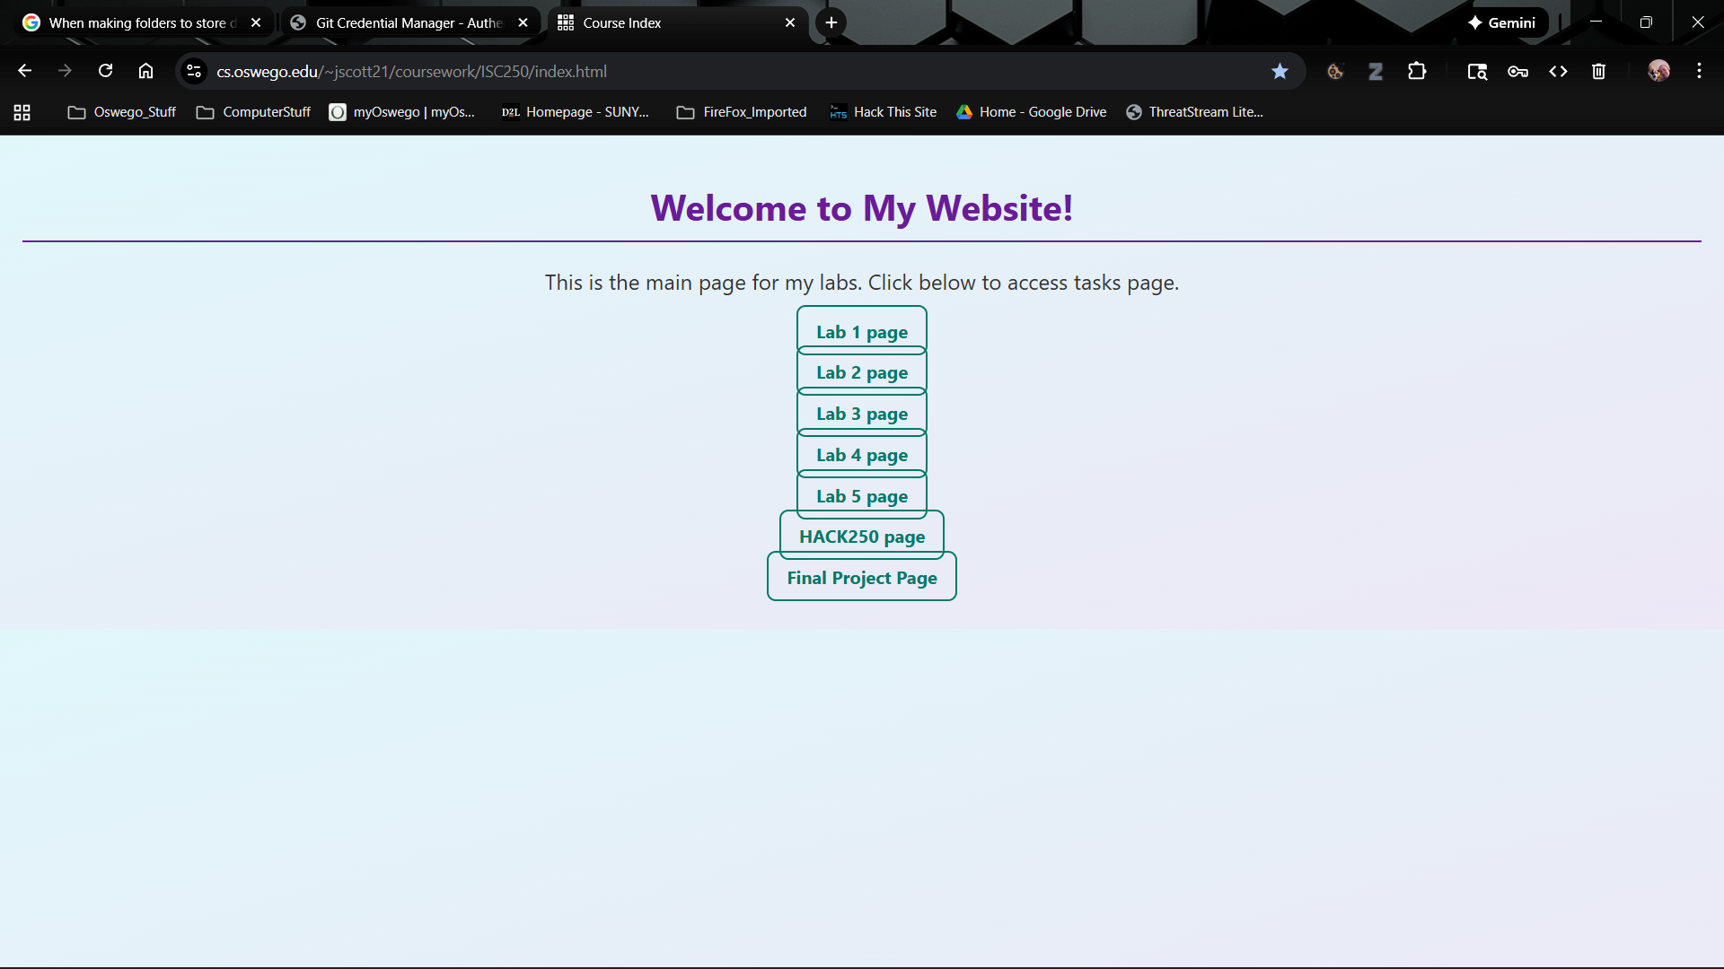Open the profile avatar menu
1724x969 pixels.
point(1659,71)
